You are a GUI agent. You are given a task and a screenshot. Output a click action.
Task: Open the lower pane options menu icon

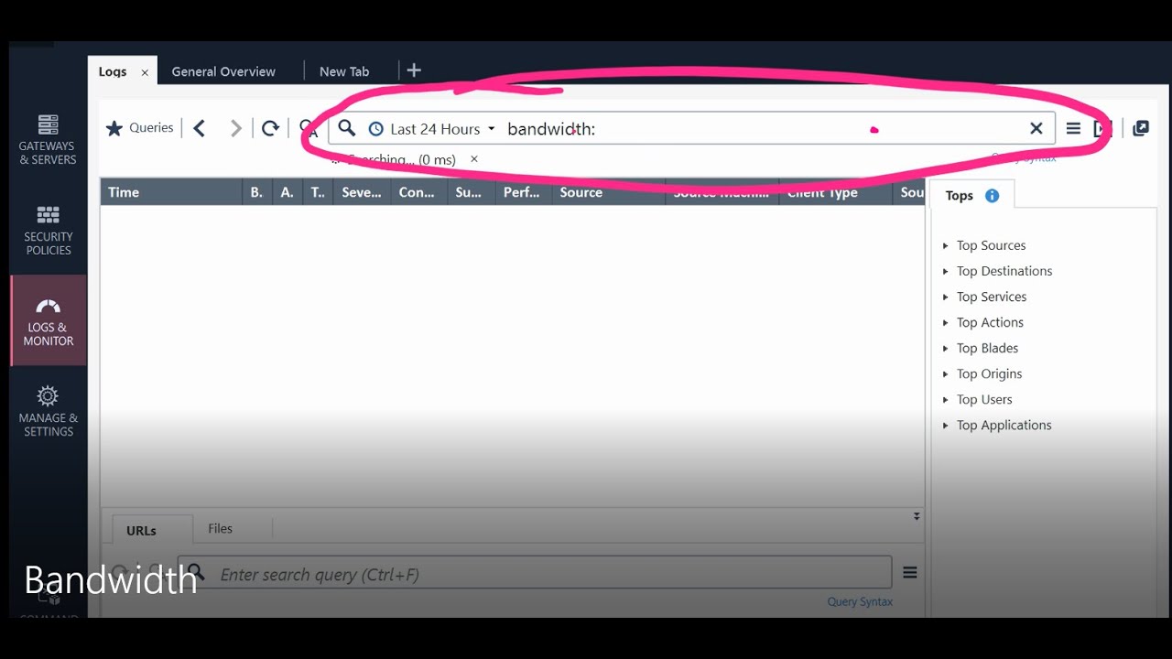910,572
